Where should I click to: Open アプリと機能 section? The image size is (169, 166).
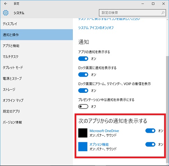[37, 46]
